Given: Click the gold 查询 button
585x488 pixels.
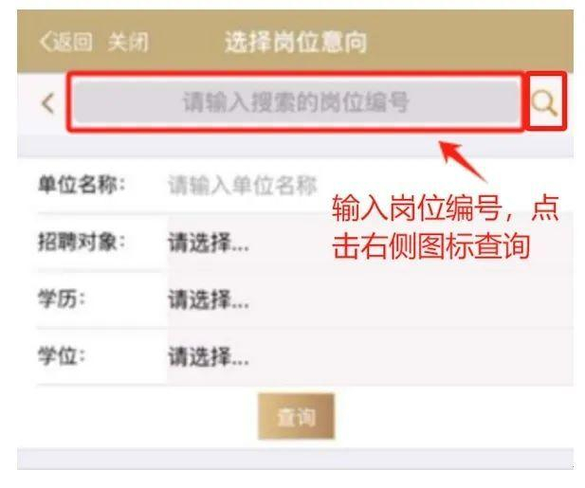Looking at the screenshot, I should (296, 416).
